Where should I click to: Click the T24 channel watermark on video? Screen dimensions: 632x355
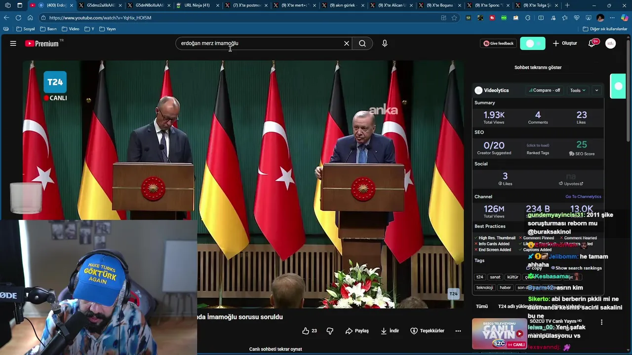click(x=453, y=294)
